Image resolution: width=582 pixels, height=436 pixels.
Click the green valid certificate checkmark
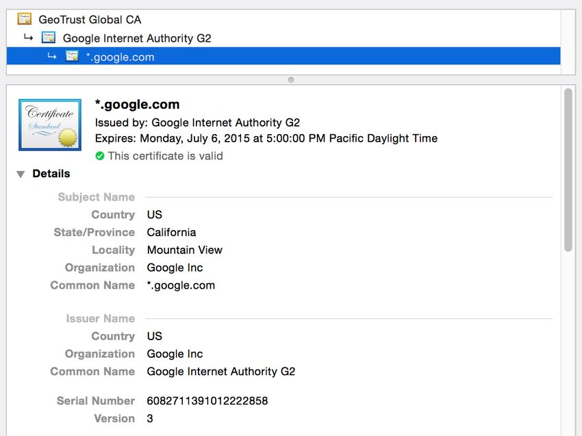pos(100,156)
